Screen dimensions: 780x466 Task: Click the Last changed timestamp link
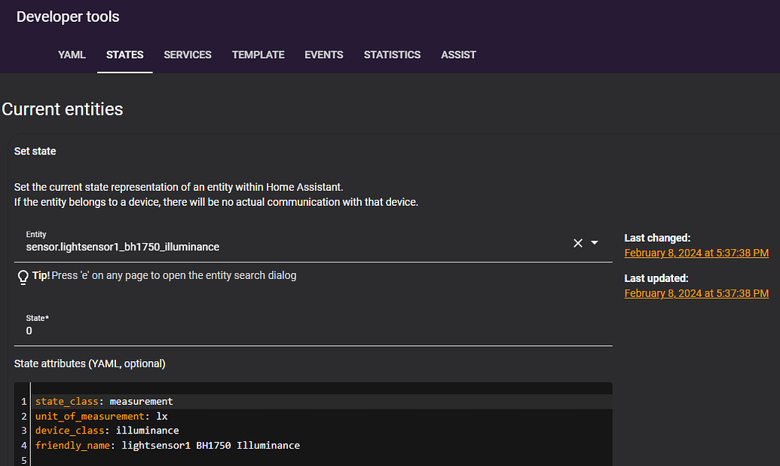696,253
